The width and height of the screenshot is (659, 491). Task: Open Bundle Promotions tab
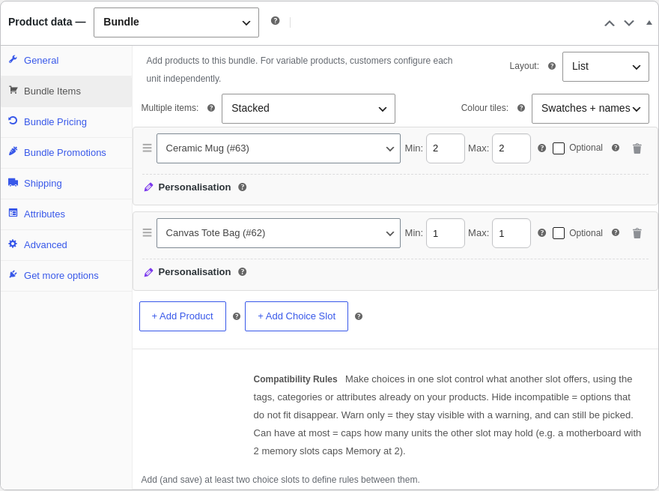tap(67, 153)
